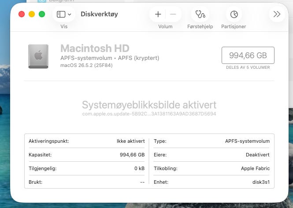Click the disk3s1 device value

coord(261,182)
